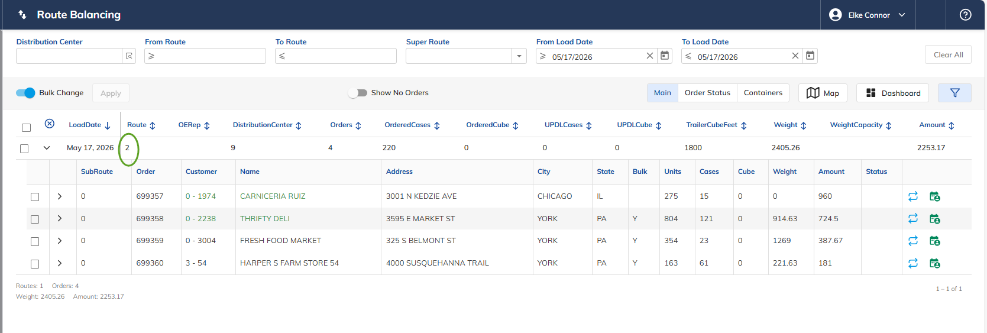Select checkbox for order 699358
This screenshot has height=333, width=987.
click(35, 219)
